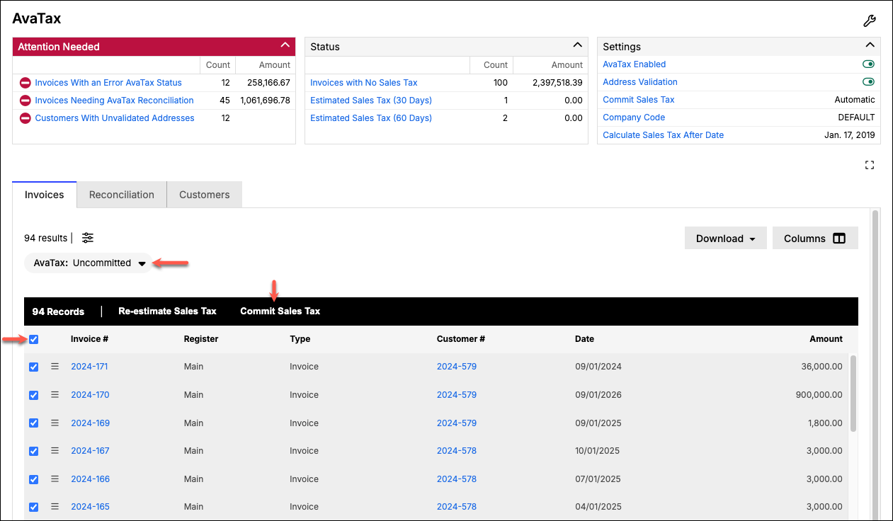Image resolution: width=893 pixels, height=521 pixels.
Task: Click the fullscreen expand icon
Action: click(x=870, y=165)
